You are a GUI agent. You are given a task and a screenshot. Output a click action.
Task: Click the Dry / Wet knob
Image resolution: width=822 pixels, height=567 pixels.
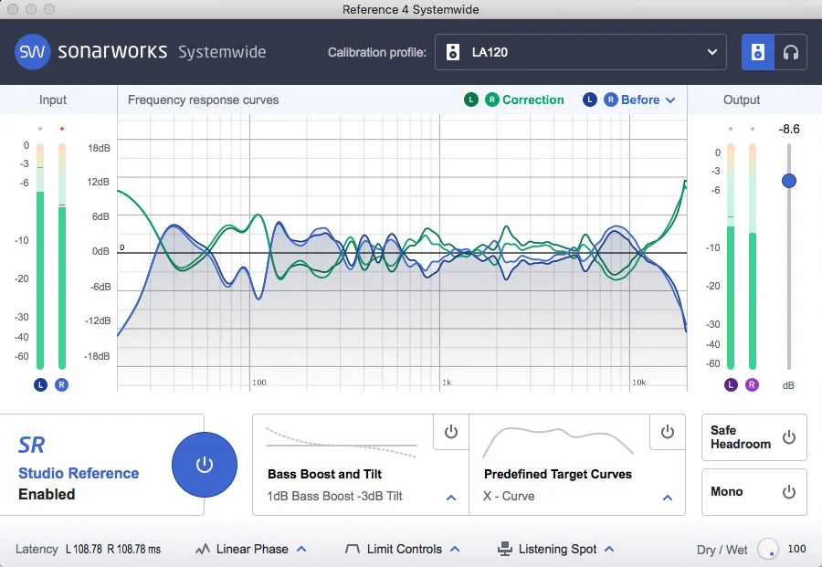(x=768, y=549)
